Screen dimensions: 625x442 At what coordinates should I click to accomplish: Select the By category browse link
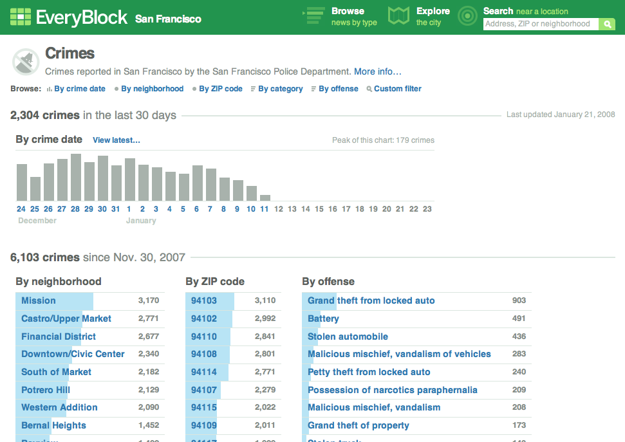pos(280,89)
